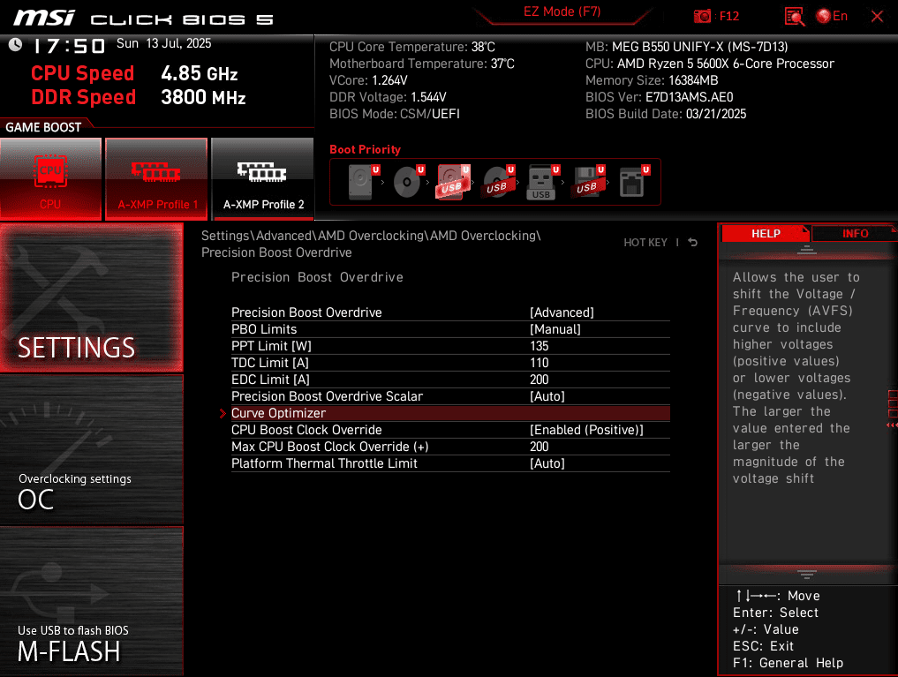Switch to the HELP tab

coord(766,234)
